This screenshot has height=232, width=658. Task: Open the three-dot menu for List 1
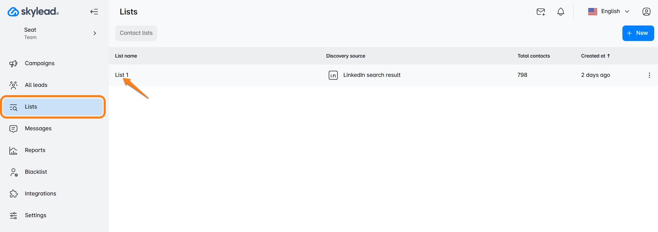[649, 75]
